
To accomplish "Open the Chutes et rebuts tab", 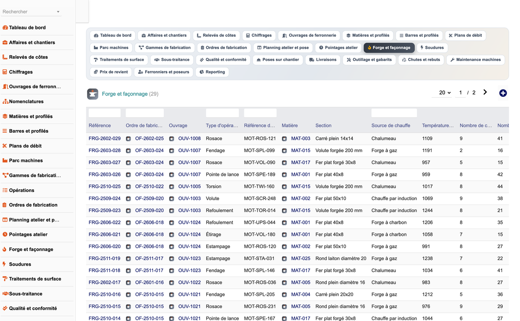I will click(421, 60).
